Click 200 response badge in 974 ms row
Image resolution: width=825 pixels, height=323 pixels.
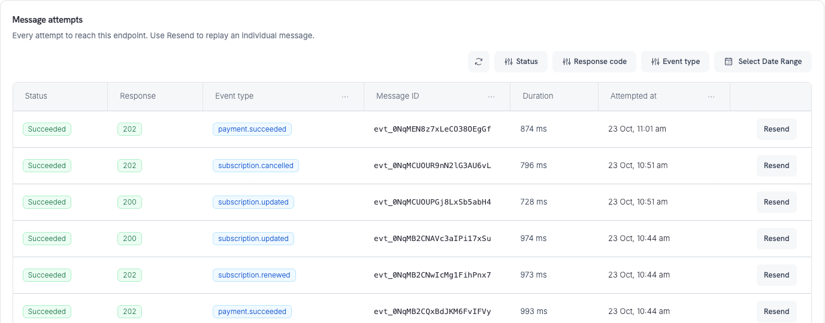click(129, 239)
